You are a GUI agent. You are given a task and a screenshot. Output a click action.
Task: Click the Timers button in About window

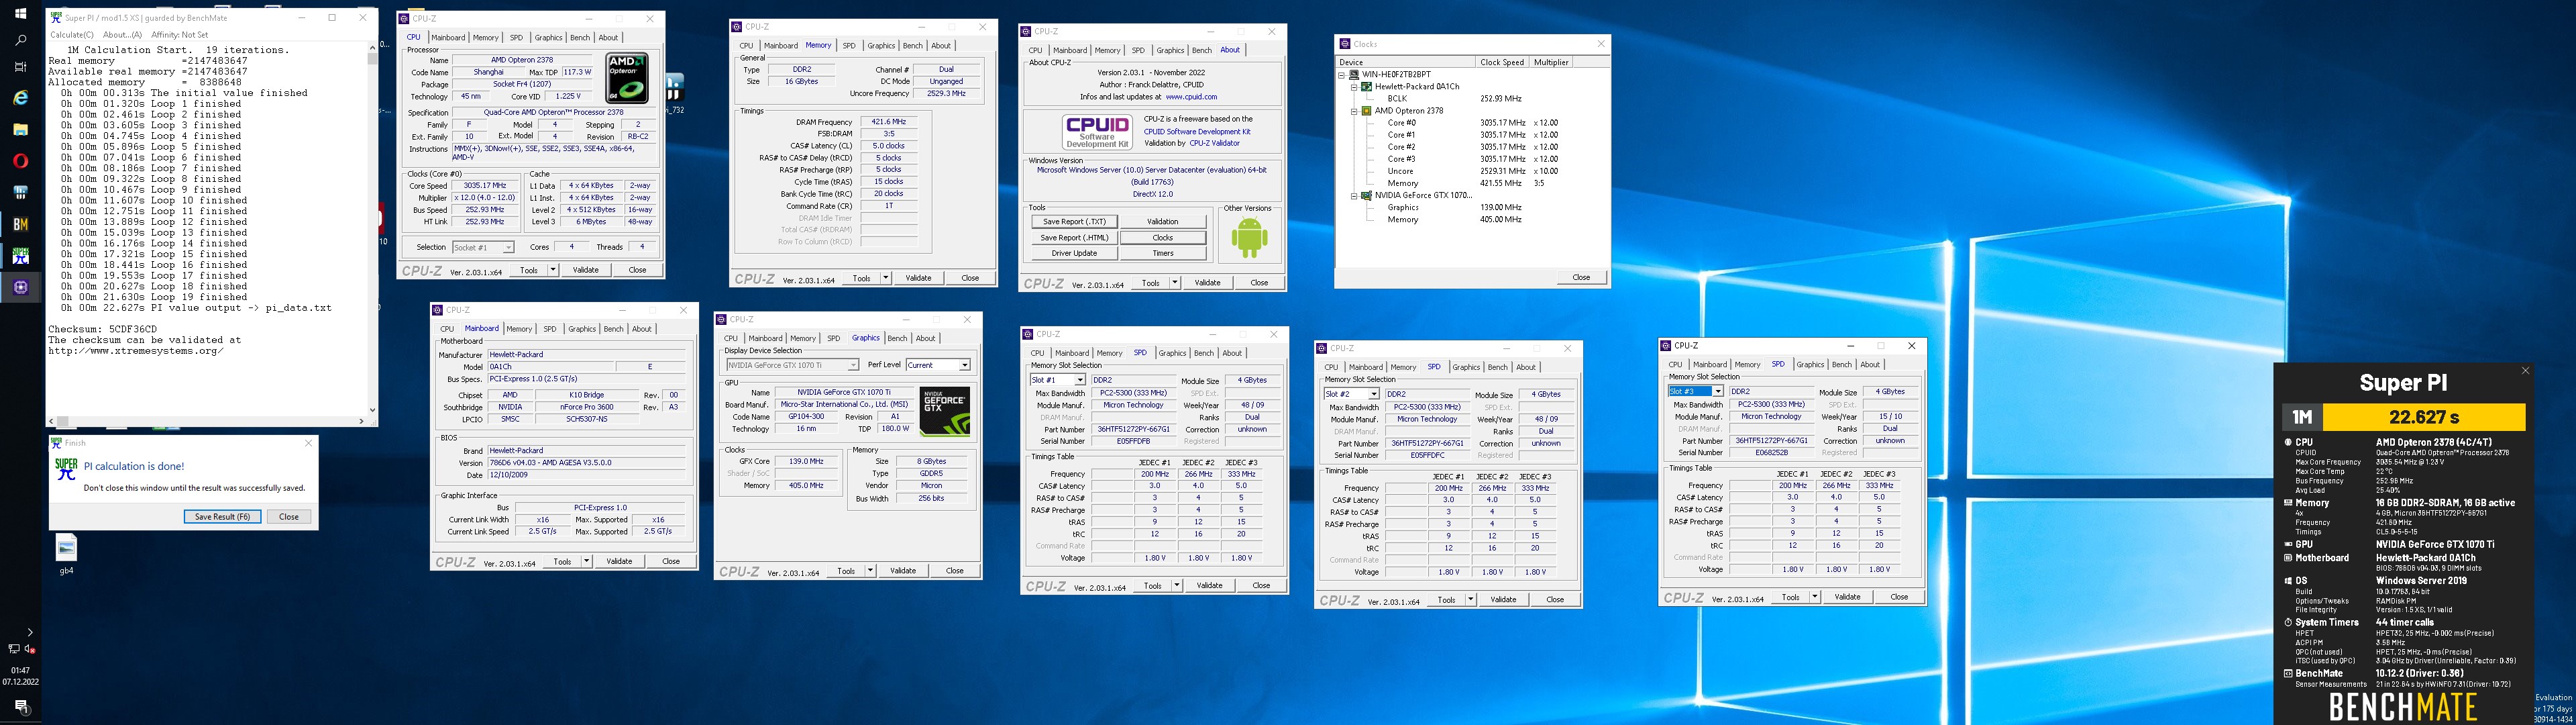(x=1163, y=253)
